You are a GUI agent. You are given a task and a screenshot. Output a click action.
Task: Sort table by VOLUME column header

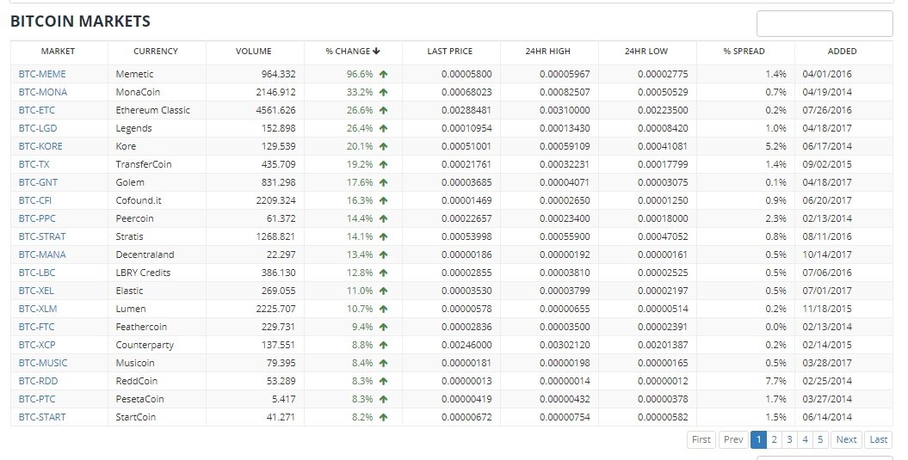click(x=254, y=51)
